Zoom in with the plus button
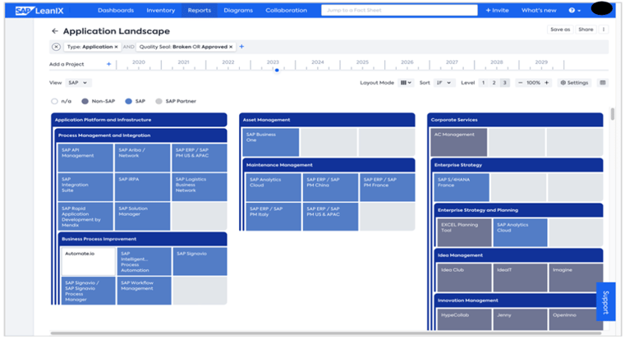This screenshot has height=339, width=625. click(546, 83)
